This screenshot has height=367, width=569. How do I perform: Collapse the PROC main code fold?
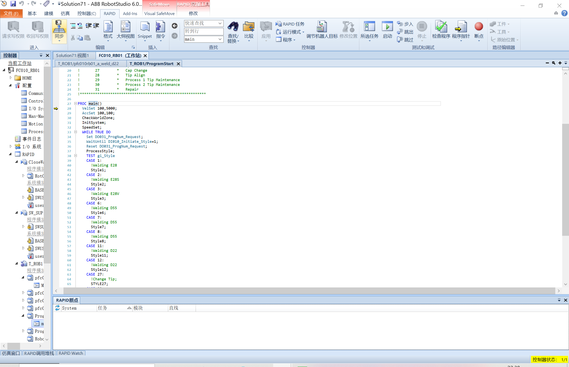click(76, 104)
